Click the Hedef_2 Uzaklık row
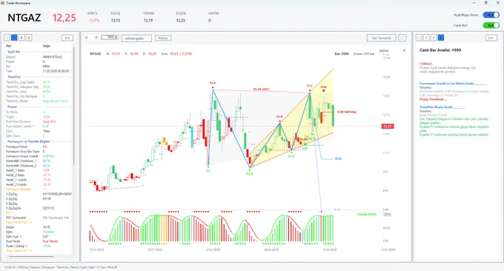Screen dimensions: 504x271 click(x=38, y=184)
